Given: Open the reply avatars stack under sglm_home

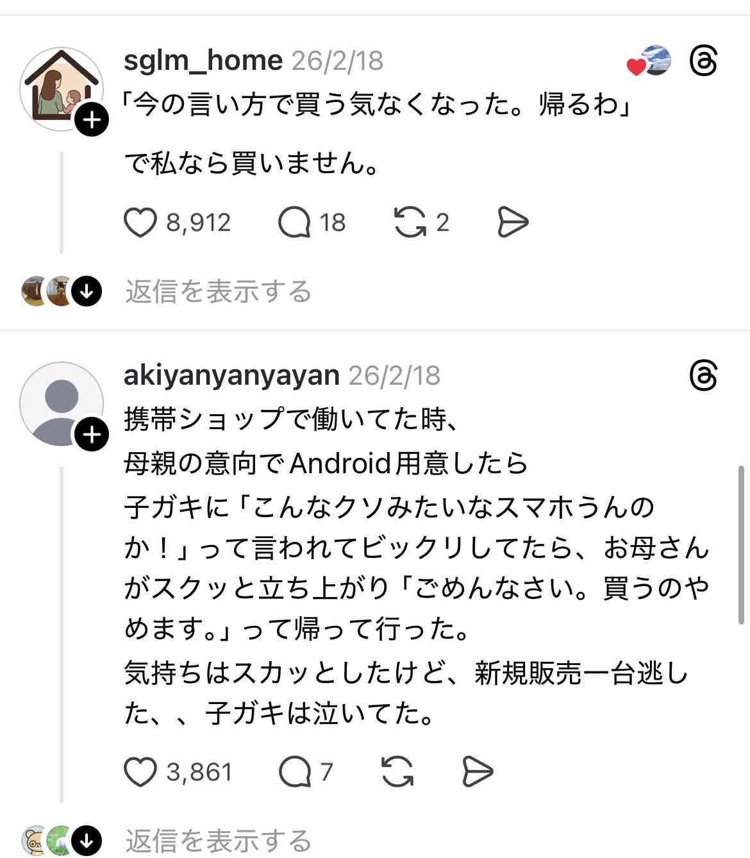Looking at the screenshot, I should tap(45, 292).
